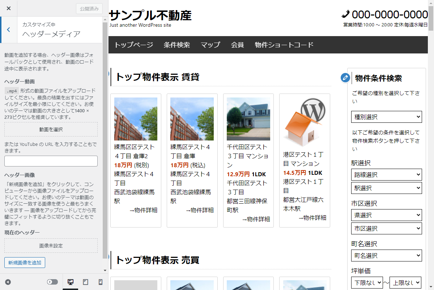Click the 動画を選択 button

pyautogui.click(x=51, y=129)
